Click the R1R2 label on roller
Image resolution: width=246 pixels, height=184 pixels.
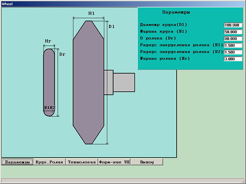click(x=50, y=108)
